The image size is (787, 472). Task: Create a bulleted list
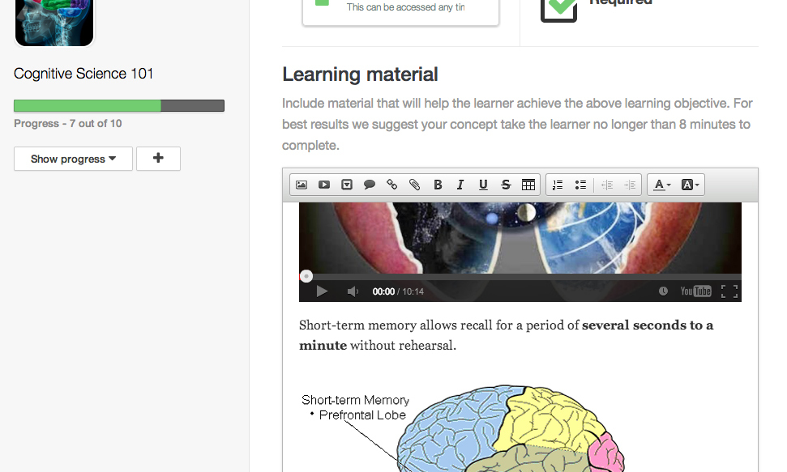(x=580, y=185)
